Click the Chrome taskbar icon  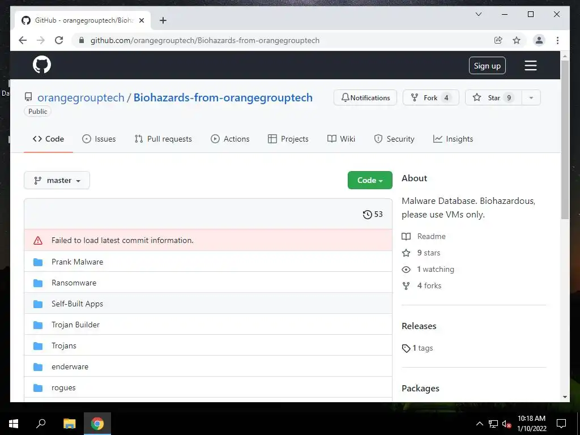97,424
